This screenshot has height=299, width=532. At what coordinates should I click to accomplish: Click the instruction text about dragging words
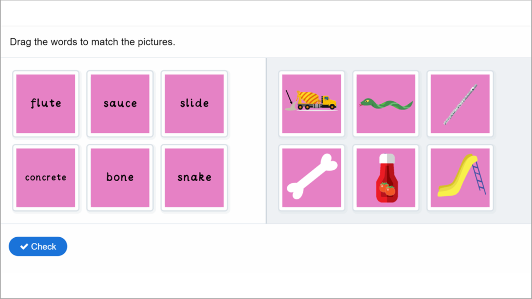(x=92, y=42)
